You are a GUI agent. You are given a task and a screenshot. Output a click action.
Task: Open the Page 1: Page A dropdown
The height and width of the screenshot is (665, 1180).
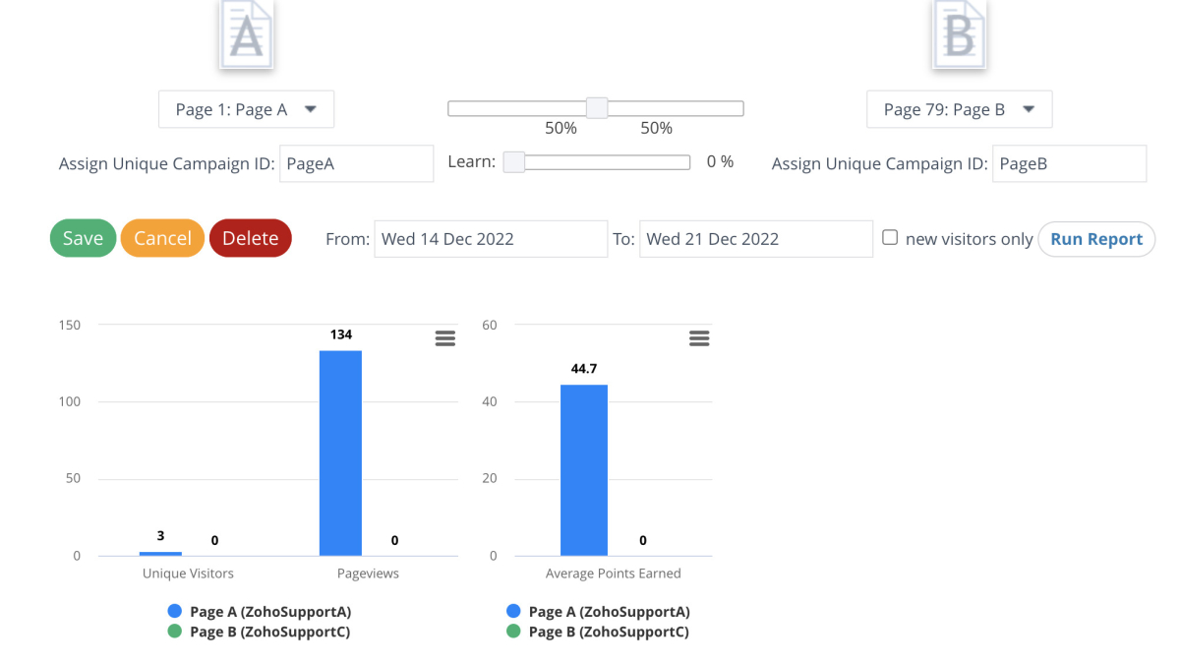point(246,108)
